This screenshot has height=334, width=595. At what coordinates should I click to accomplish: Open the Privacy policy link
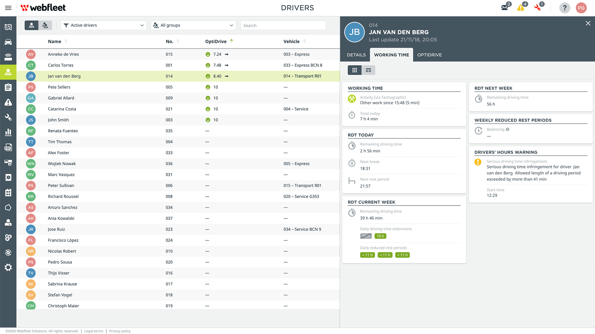coord(120,331)
